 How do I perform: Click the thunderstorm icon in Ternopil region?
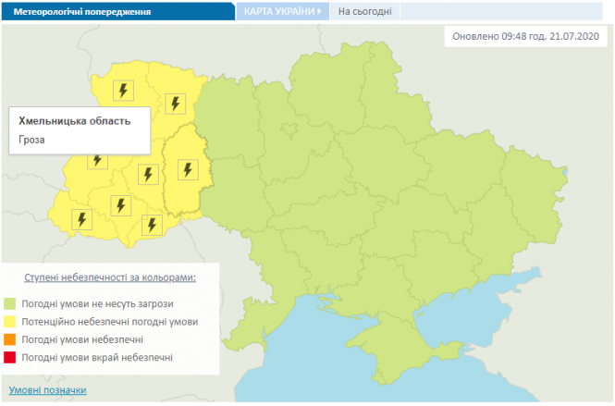click(146, 175)
